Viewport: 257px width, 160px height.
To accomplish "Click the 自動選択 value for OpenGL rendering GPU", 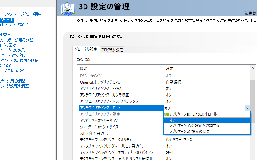I will [173, 82].
